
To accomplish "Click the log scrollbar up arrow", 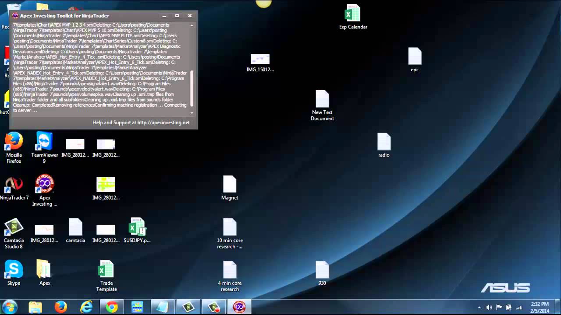I will pyautogui.click(x=192, y=25).
